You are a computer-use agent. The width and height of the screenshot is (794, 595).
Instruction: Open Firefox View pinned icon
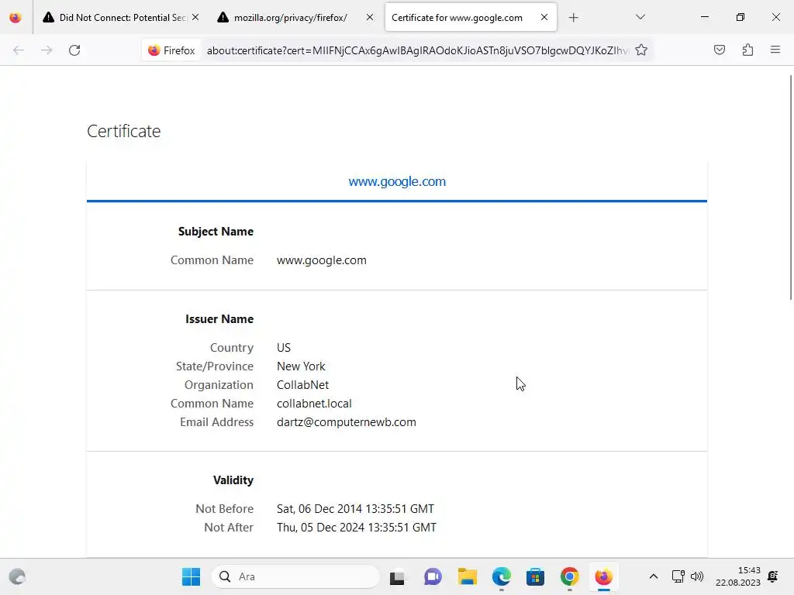tap(16, 18)
